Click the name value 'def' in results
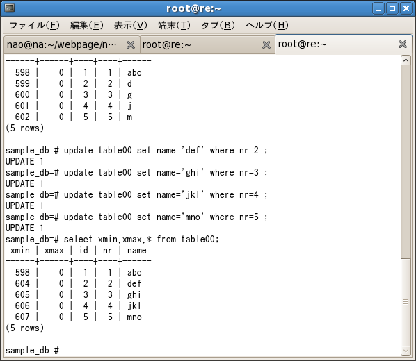The width and height of the screenshot is (416, 361). click(134, 284)
